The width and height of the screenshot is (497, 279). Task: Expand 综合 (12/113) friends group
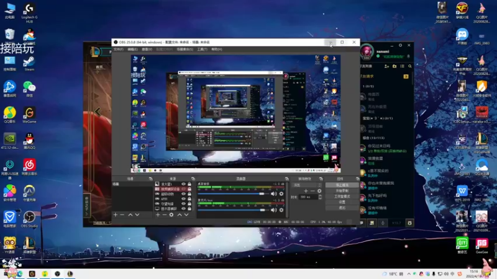pyautogui.click(x=374, y=138)
